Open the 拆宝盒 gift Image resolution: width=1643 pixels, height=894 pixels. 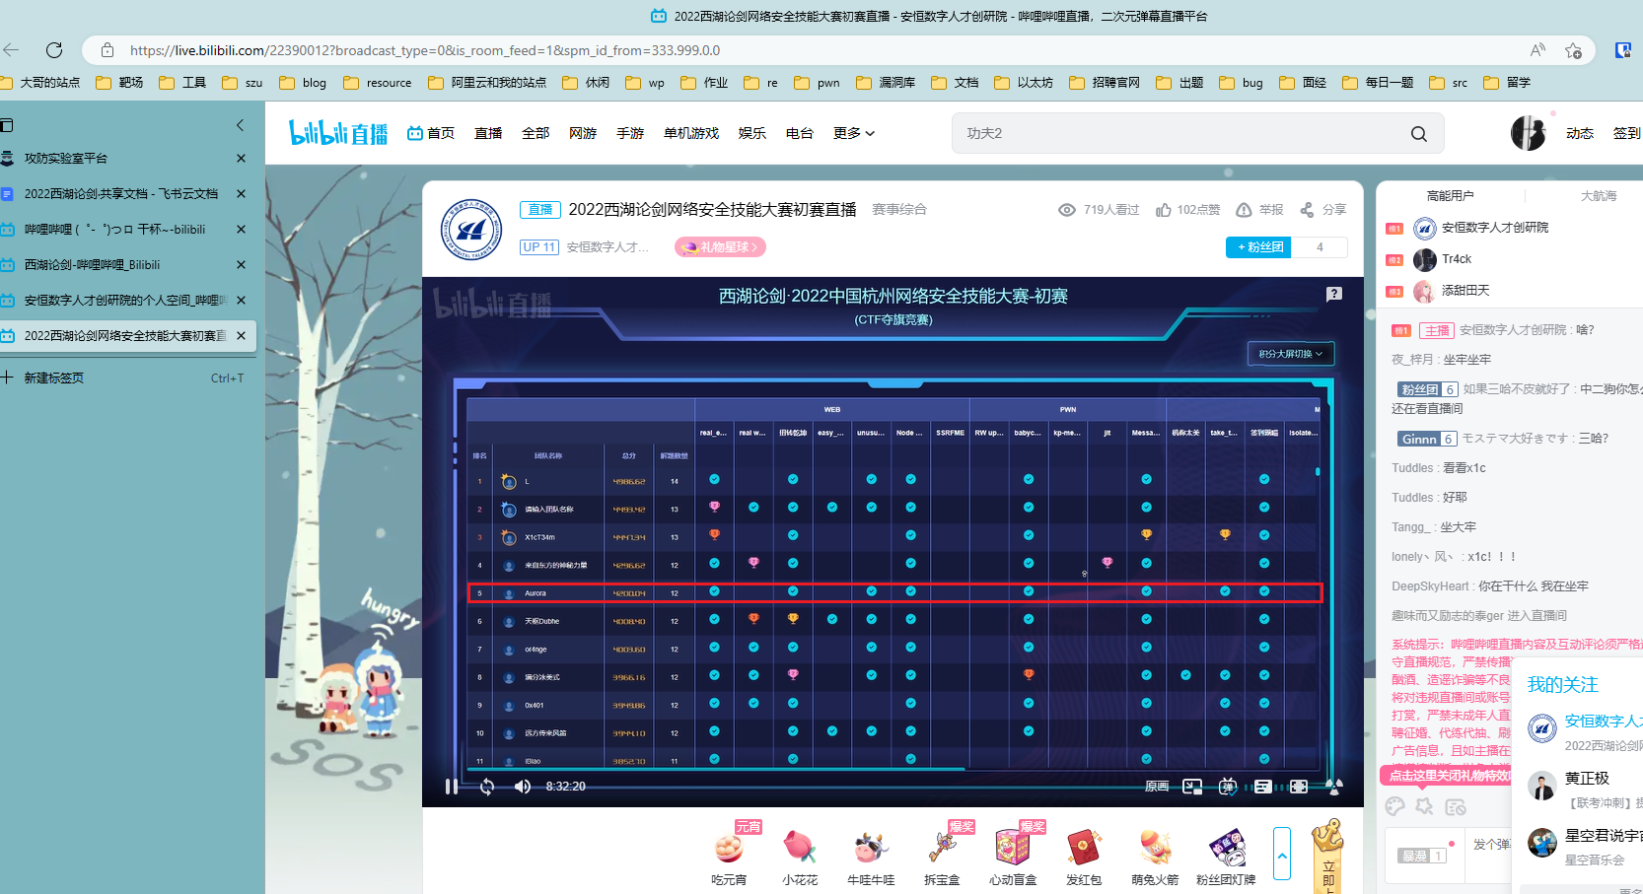(942, 855)
